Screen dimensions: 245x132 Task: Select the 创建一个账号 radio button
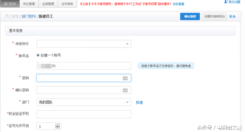pos(38,55)
